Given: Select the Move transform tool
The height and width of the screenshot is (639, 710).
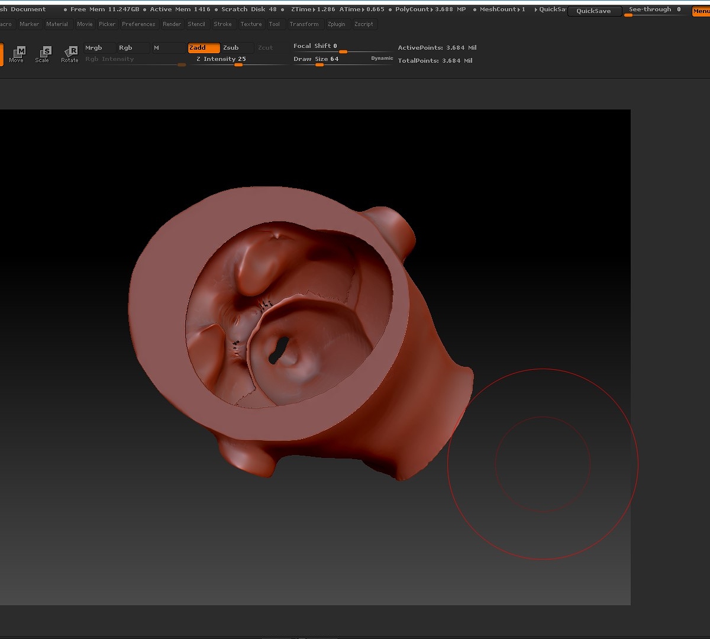Looking at the screenshot, I should (x=17, y=54).
